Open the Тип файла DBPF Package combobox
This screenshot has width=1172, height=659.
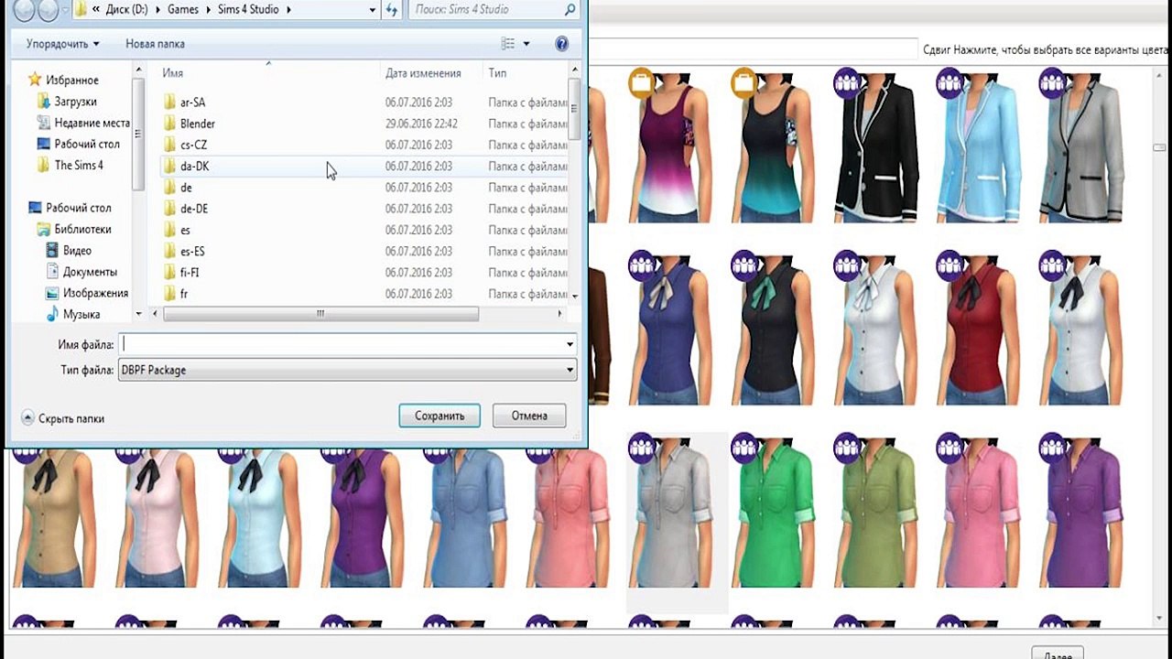(347, 370)
